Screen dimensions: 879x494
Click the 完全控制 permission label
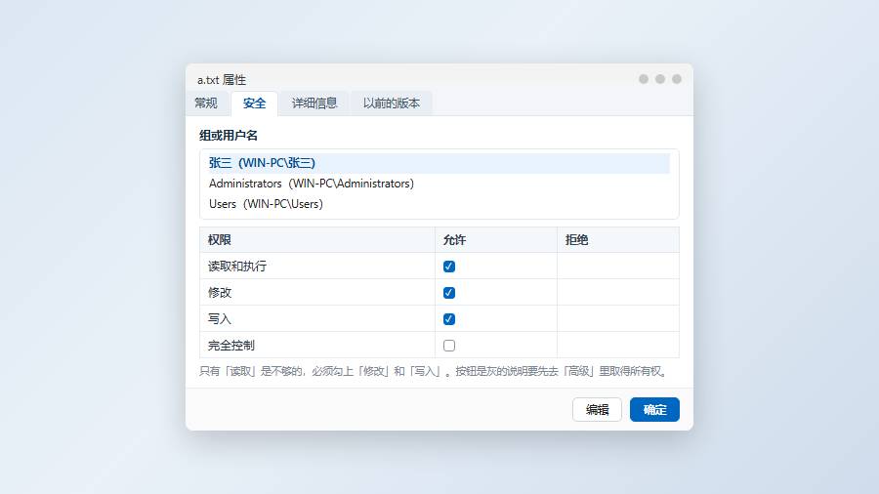[231, 345]
